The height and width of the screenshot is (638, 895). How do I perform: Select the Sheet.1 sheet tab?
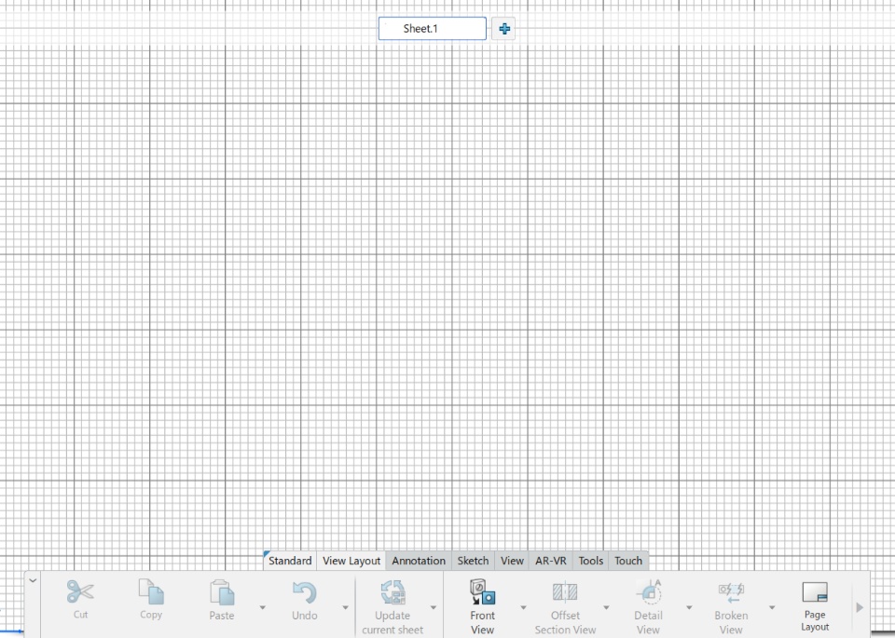click(x=432, y=29)
